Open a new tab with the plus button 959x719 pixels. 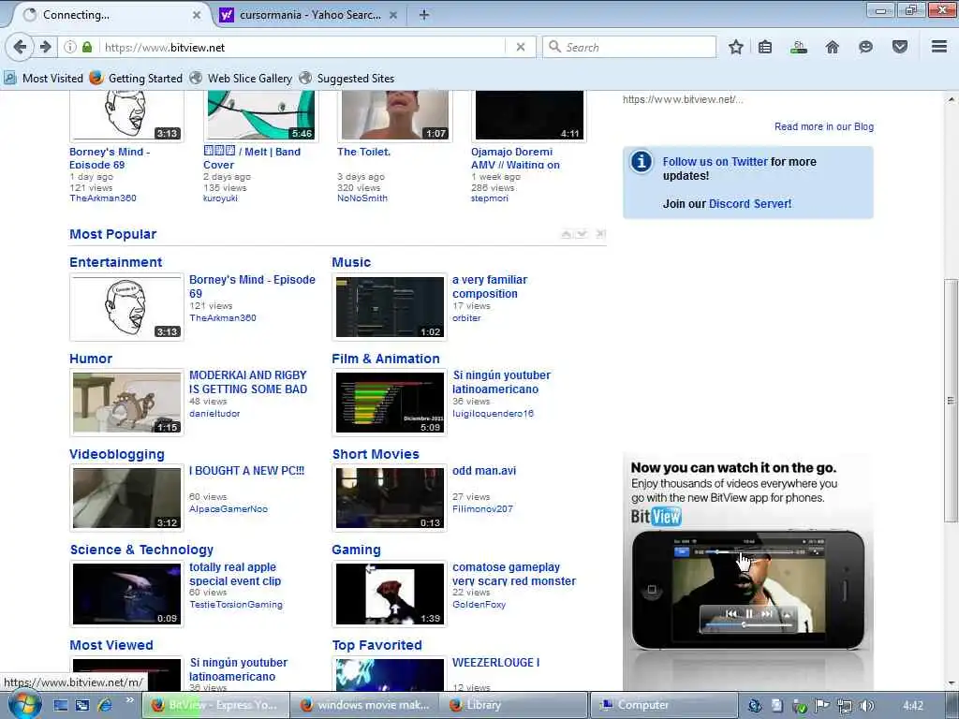pos(424,15)
